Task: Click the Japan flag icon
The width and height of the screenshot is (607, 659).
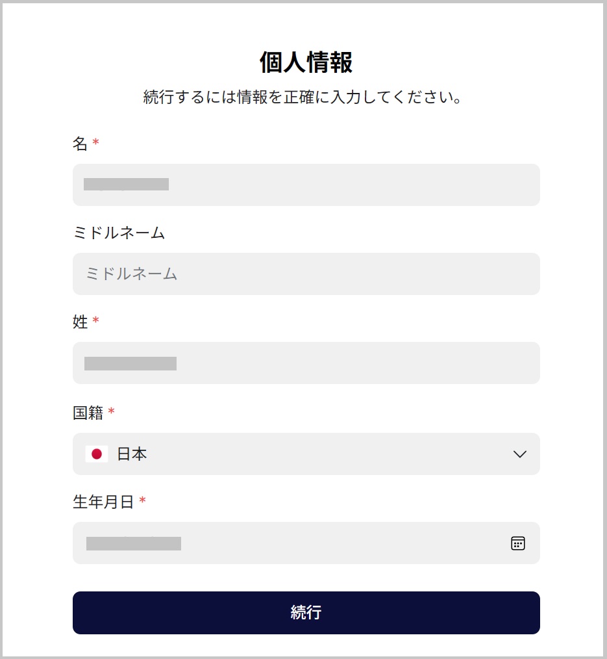Action: [x=97, y=454]
